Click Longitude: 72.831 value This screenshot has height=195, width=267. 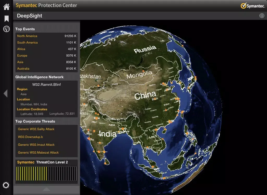pos(62,114)
